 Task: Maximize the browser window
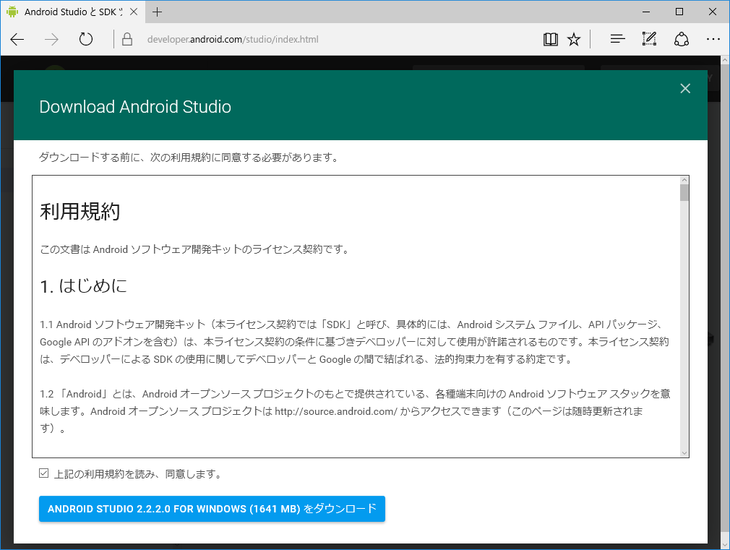[x=679, y=12]
